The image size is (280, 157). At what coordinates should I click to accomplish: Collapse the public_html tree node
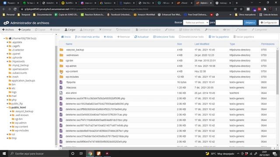coord(7,108)
